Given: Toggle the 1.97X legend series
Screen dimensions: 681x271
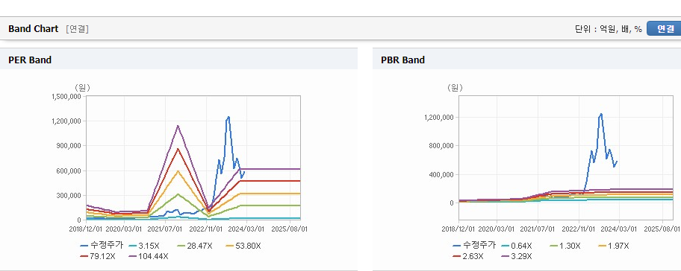Looking at the screenshot, I should pos(613,246).
